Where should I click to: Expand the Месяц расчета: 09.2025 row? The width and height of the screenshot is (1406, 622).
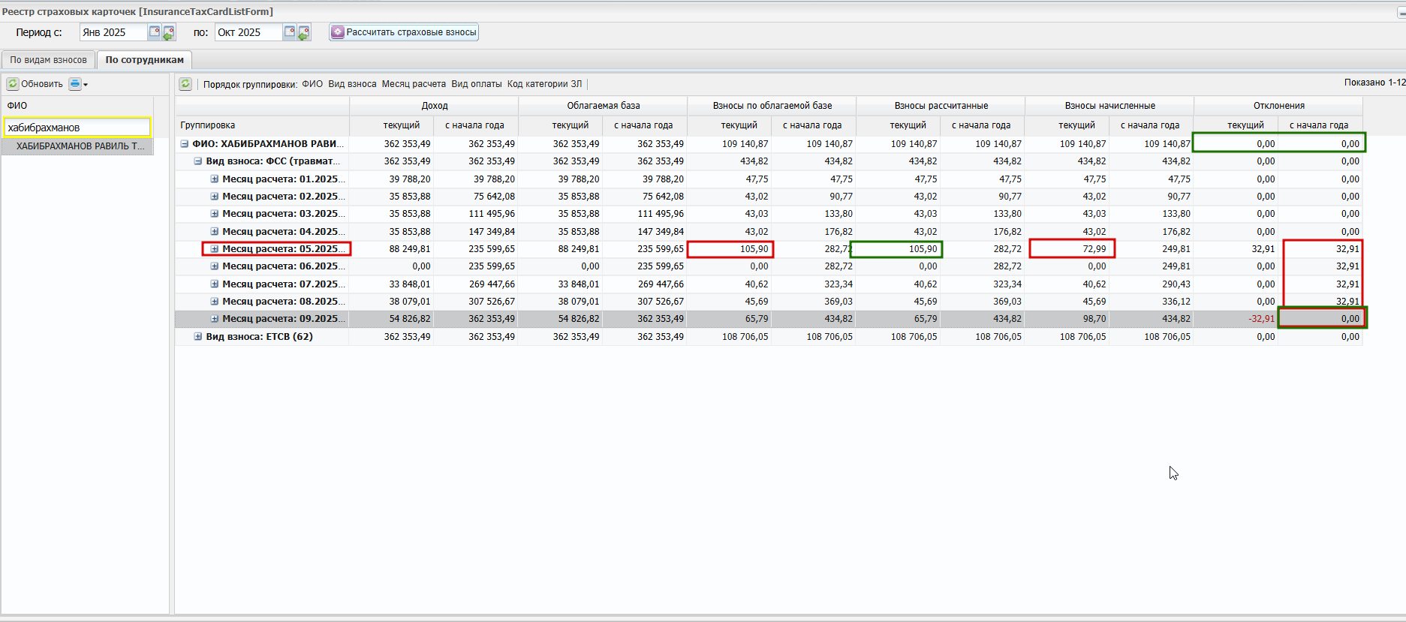[214, 319]
